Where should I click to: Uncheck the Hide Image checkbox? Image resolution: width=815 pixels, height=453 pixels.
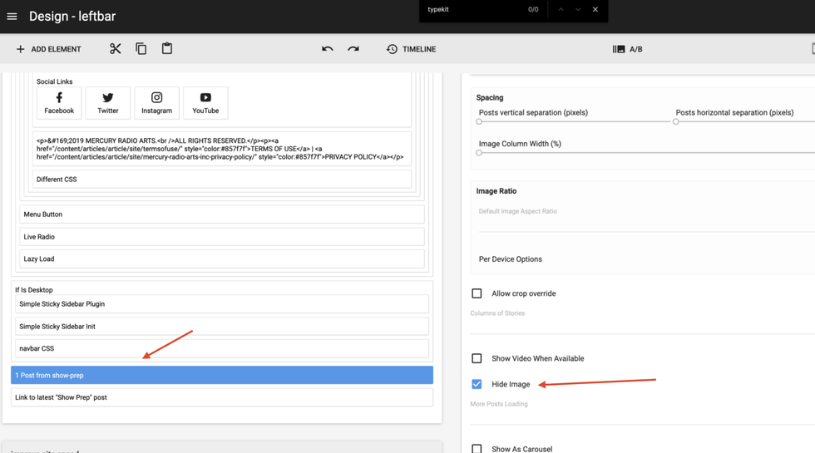[477, 384]
